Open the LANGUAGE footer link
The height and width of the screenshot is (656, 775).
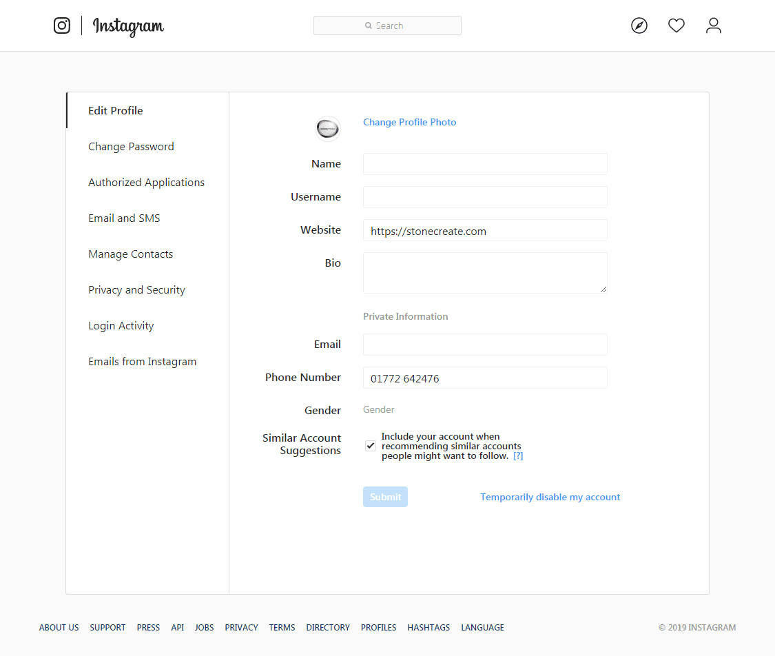pyautogui.click(x=482, y=627)
